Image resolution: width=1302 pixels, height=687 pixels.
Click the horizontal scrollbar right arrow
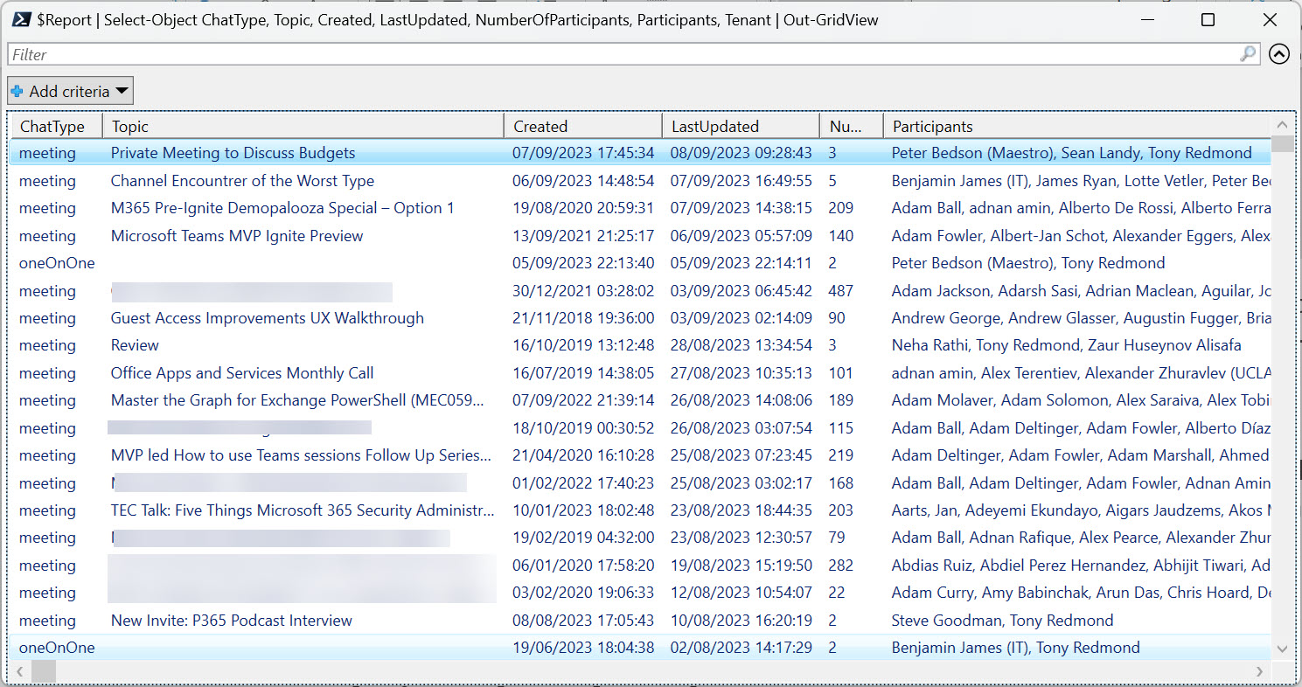(x=1260, y=671)
